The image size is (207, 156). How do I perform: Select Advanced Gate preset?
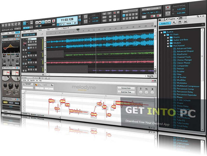coord(184,48)
